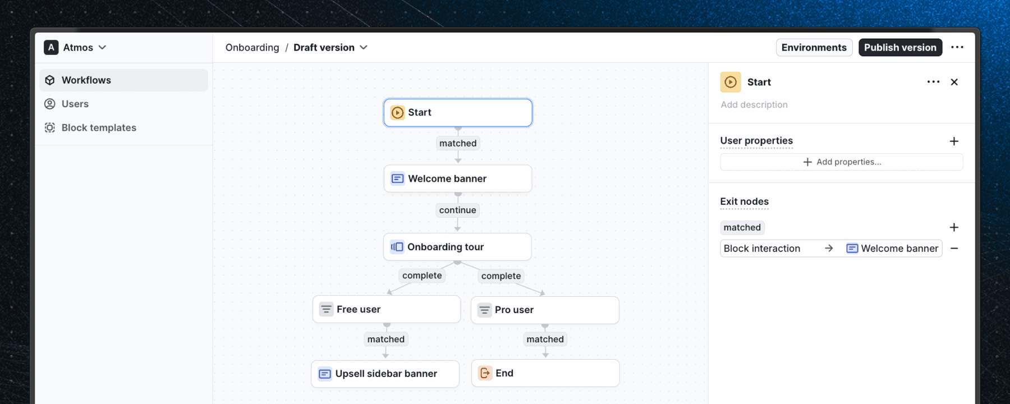
Task: Open the Atmos workspace dropdown
Action: 76,48
